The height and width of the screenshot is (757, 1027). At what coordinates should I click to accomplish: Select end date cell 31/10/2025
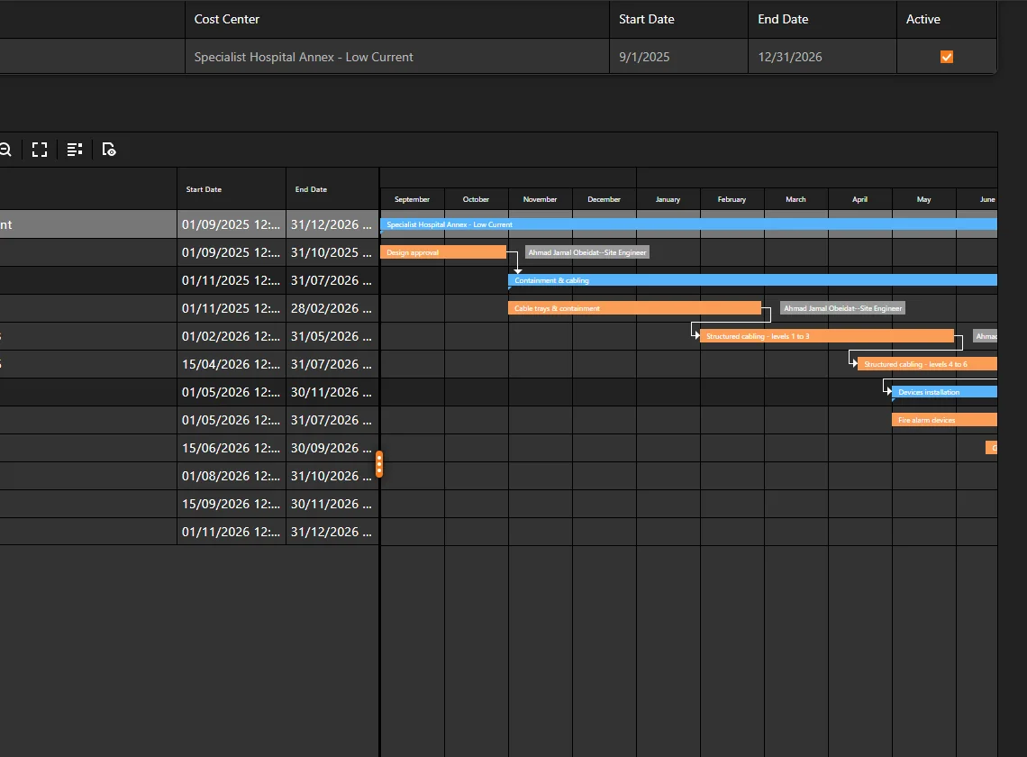332,252
